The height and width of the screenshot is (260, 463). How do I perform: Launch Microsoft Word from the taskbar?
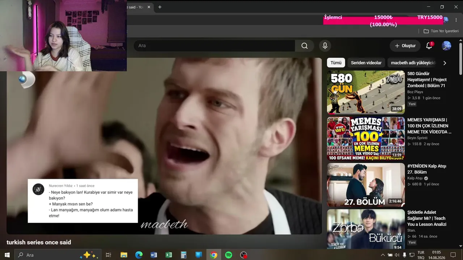coord(154,255)
